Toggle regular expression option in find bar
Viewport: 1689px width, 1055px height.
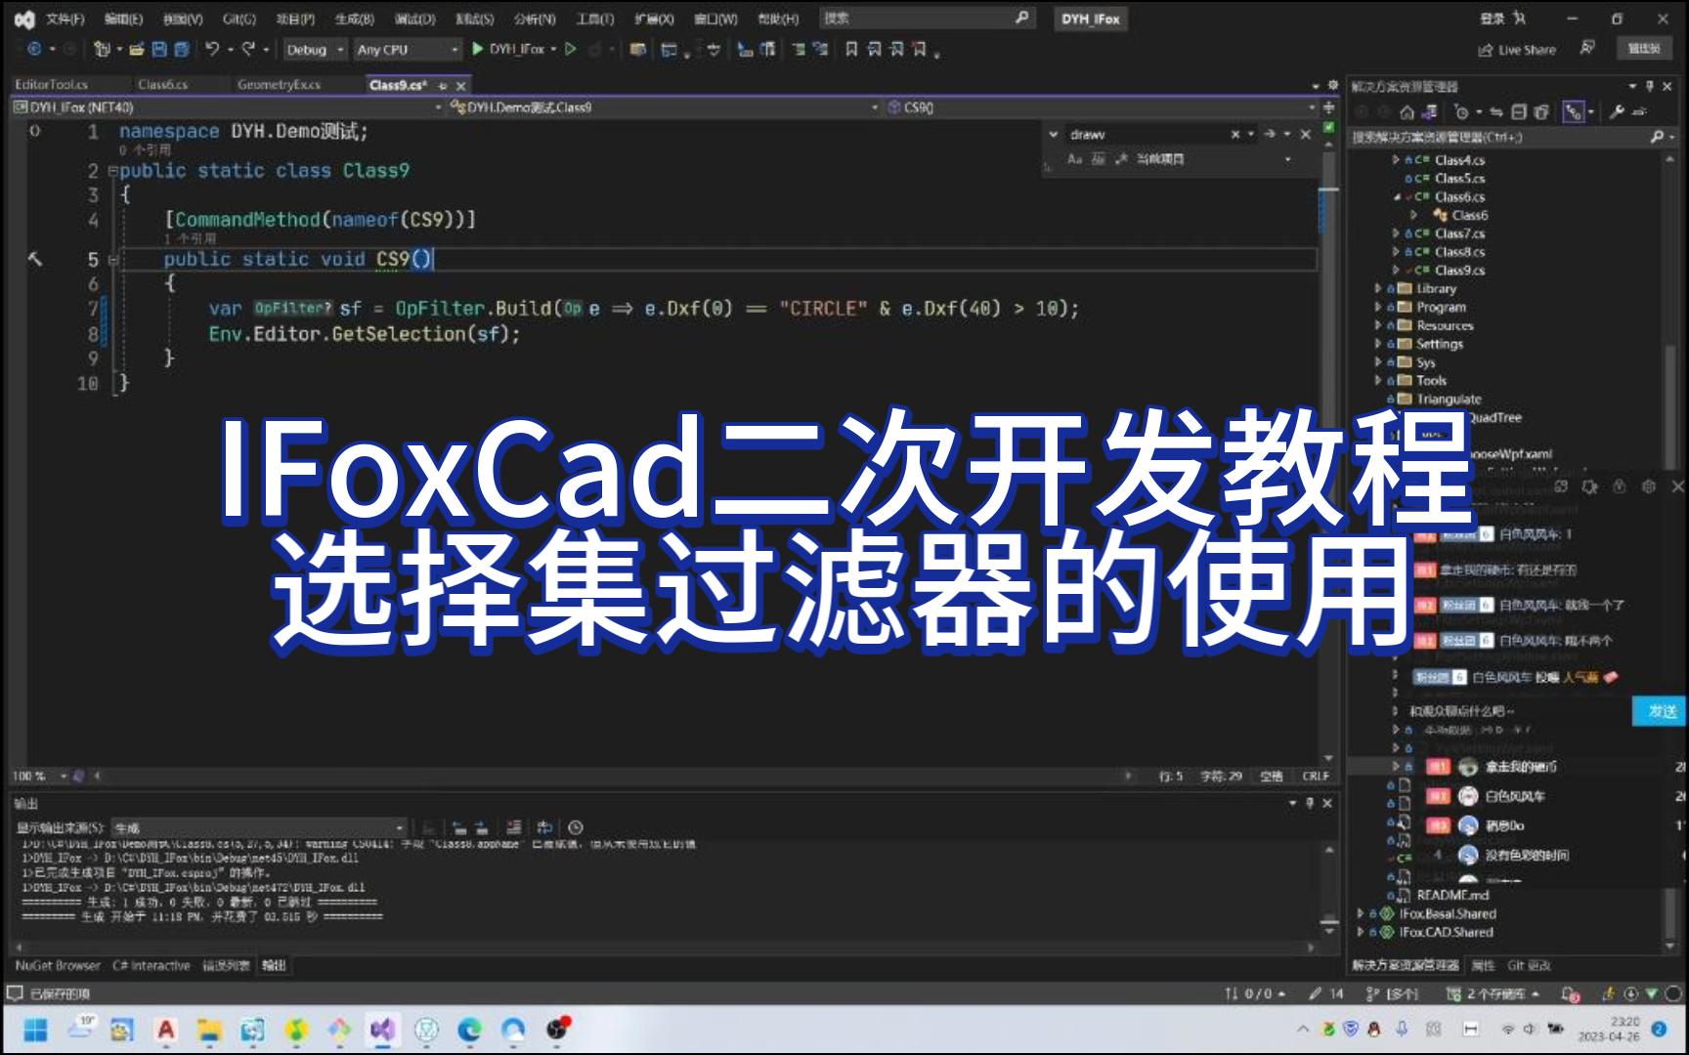(1120, 159)
